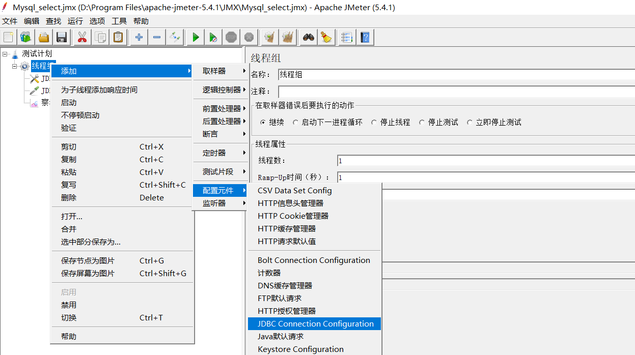The width and height of the screenshot is (635, 355).
Task: Collapse the 测试计划 tree node
Action: pos(4,53)
